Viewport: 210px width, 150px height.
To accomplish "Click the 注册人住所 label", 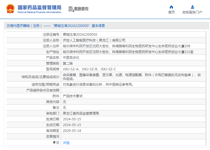I will tap(51, 46).
